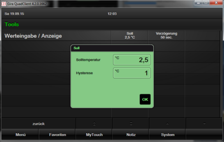Select the Solltemperatur value field

[132, 60]
